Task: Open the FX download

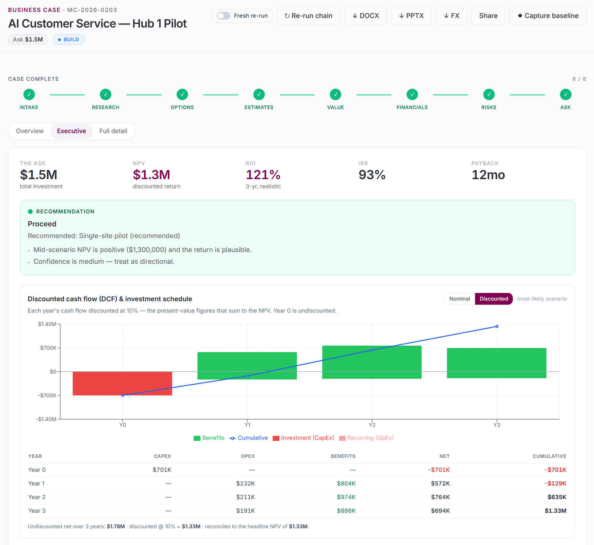Action: pos(451,16)
